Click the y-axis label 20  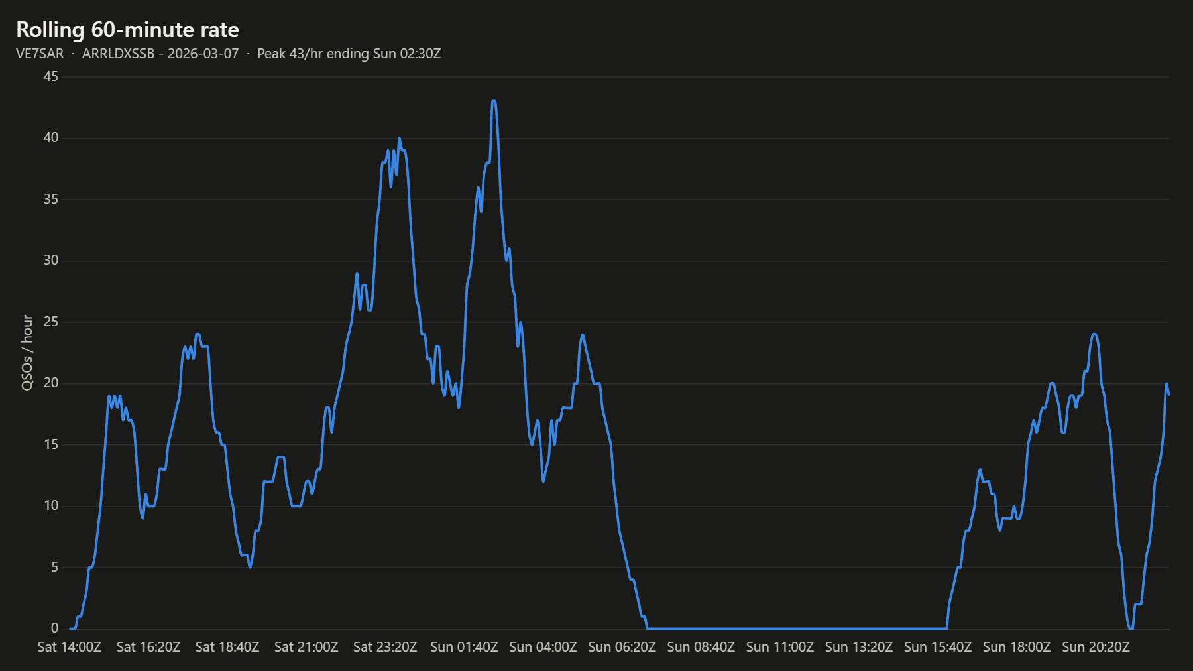[x=51, y=383]
